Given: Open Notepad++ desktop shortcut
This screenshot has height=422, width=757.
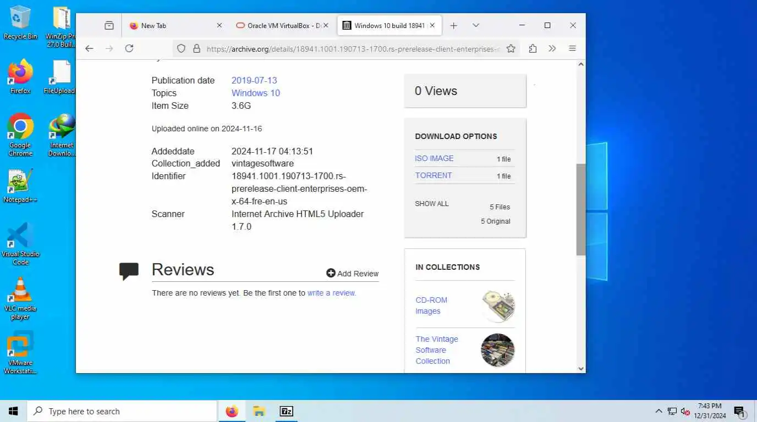Looking at the screenshot, I should pos(20,186).
